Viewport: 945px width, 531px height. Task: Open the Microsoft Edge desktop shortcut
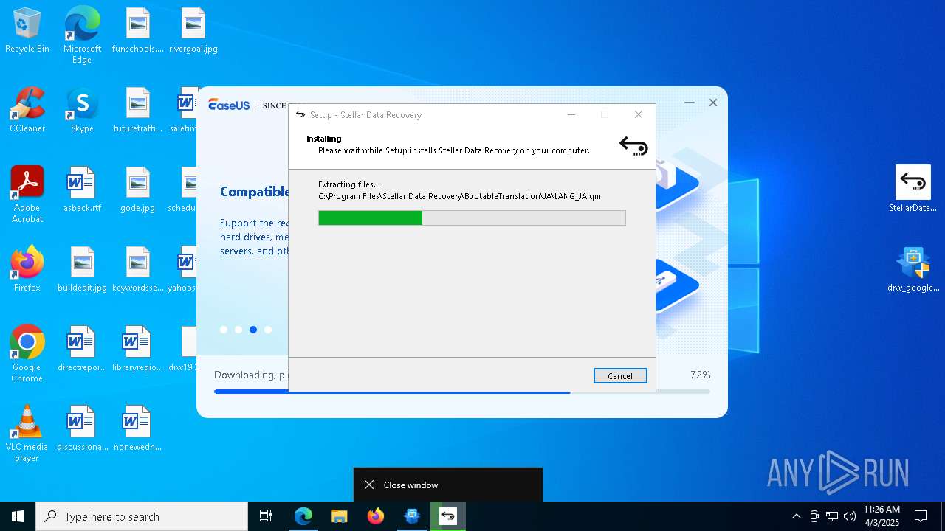click(82, 35)
